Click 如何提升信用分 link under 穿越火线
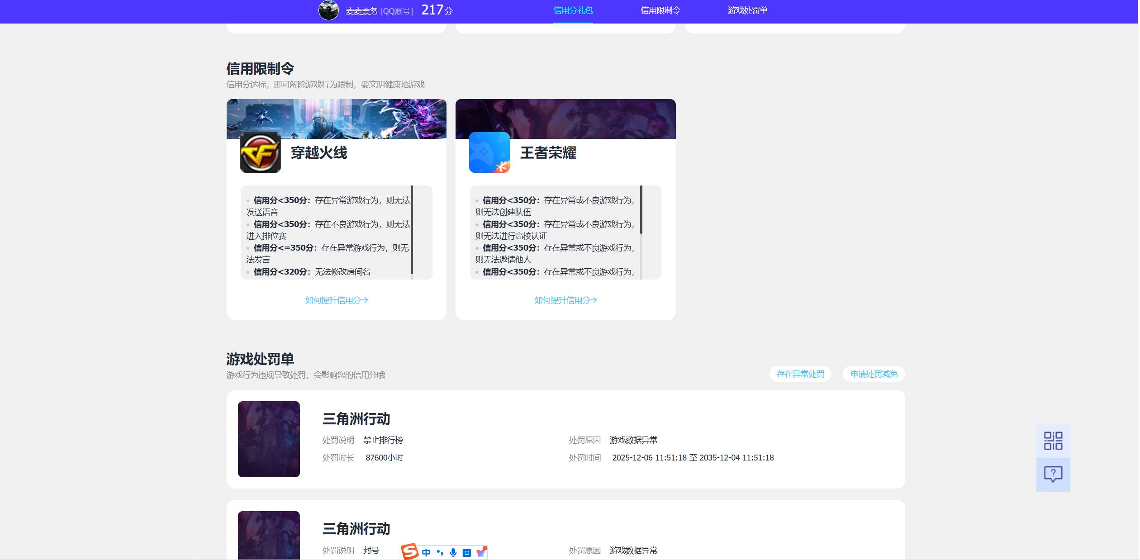The height and width of the screenshot is (560, 1140). (337, 300)
